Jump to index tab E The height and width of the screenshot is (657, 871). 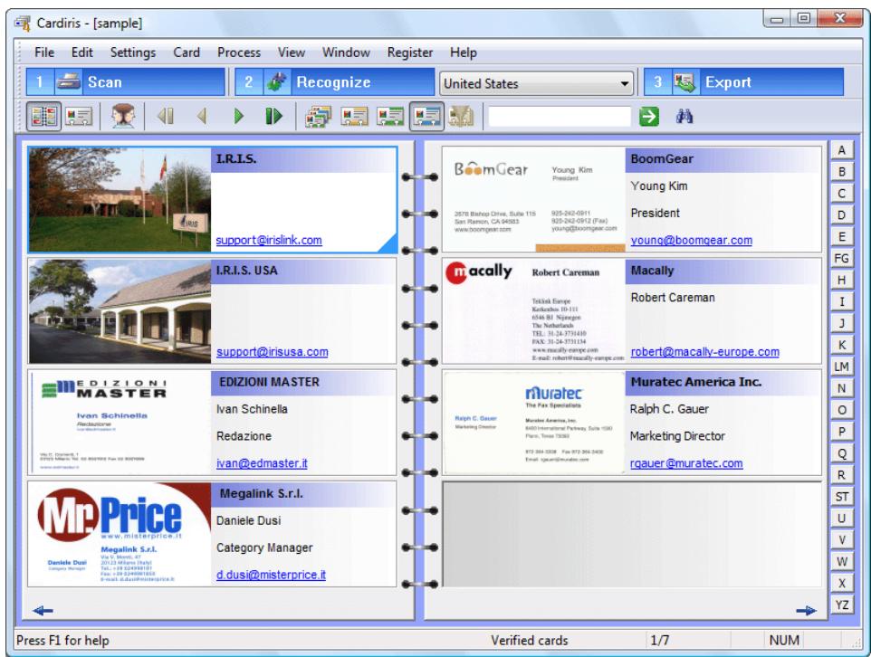[x=841, y=236]
